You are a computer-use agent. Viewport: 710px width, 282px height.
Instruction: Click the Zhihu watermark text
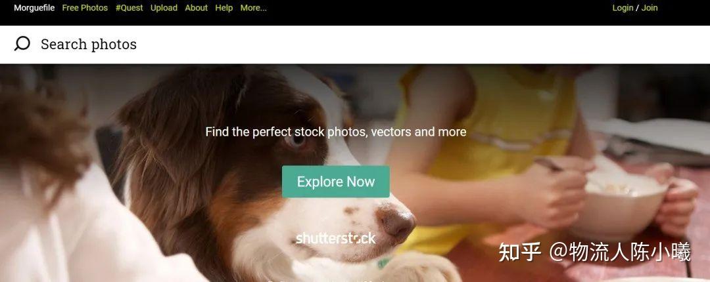[594, 252]
